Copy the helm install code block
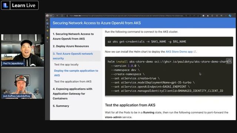 (229, 61)
